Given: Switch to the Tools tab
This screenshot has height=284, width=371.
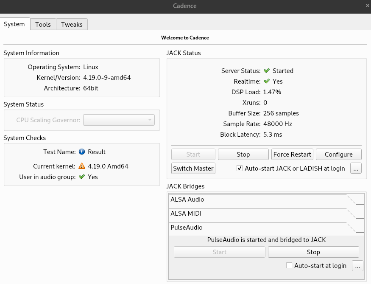Looking at the screenshot, I should click(x=43, y=24).
